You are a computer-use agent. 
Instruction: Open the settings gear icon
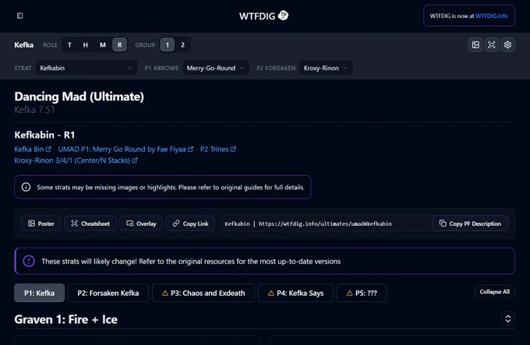click(507, 45)
